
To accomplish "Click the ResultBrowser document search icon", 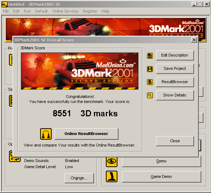I will tap(150, 82).
